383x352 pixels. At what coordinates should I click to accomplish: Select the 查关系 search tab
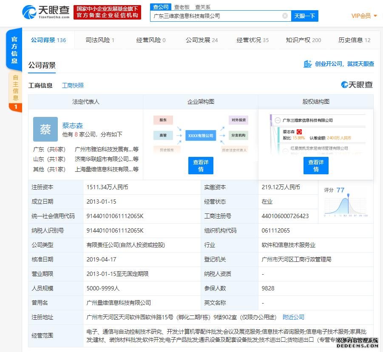pos(203,7)
